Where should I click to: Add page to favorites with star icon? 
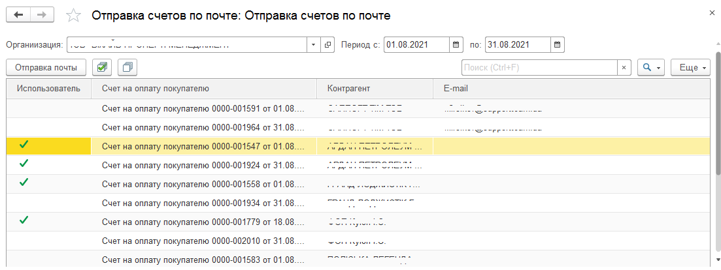[75, 16]
